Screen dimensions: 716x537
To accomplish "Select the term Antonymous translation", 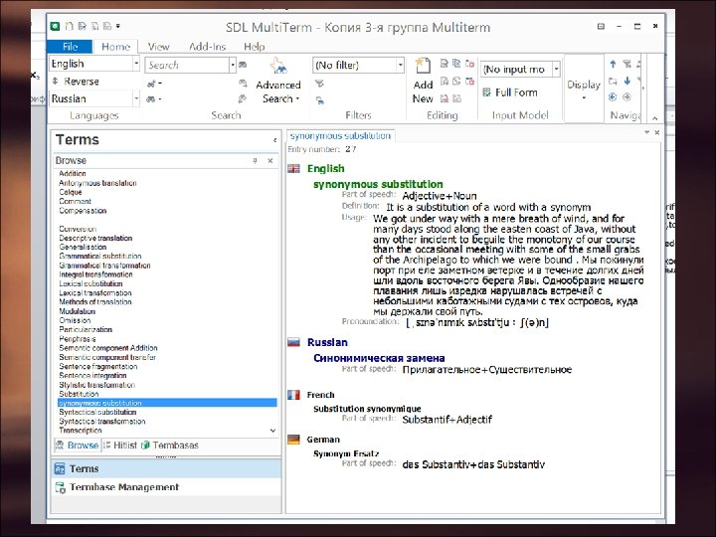I will (97, 183).
